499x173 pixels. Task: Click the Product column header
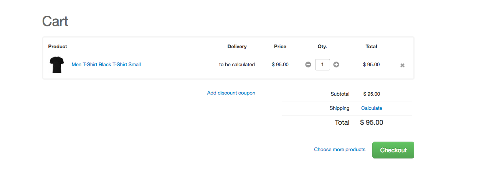pyautogui.click(x=58, y=47)
